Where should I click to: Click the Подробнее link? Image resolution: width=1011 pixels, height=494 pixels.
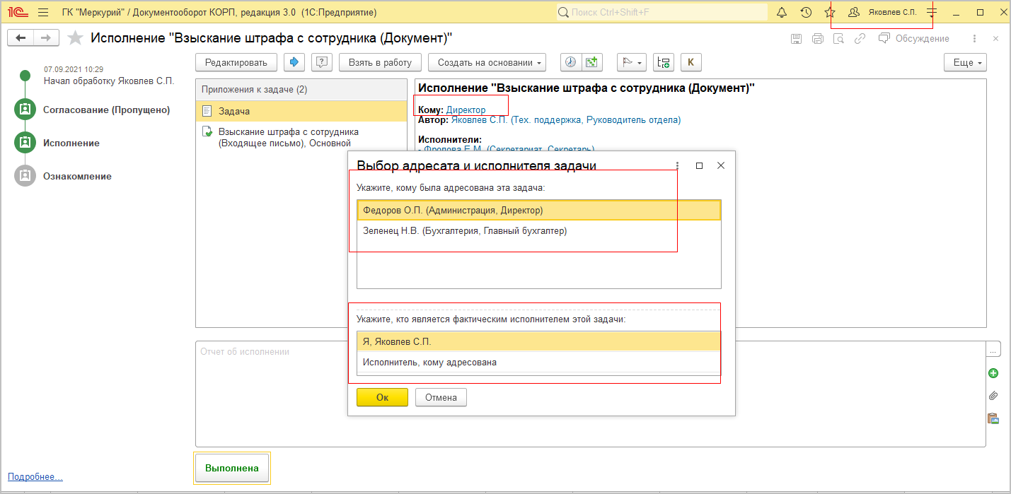coord(35,477)
